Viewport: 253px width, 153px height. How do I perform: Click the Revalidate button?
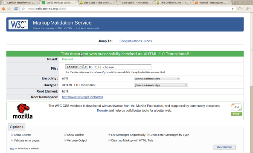(x=224, y=147)
